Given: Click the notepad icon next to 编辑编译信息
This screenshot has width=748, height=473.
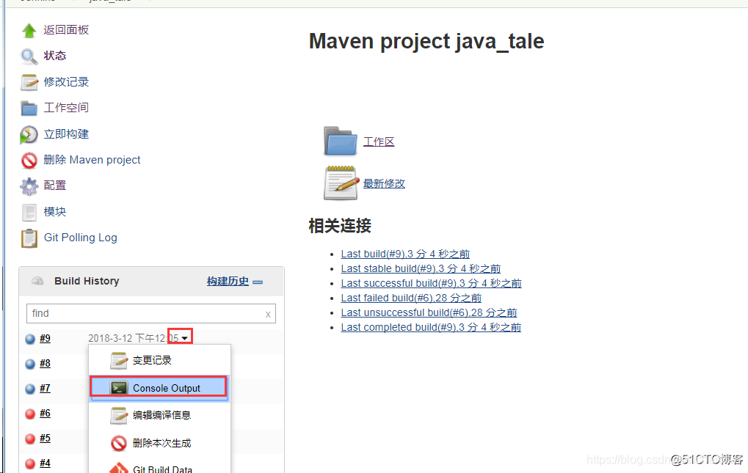Looking at the screenshot, I should [119, 415].
